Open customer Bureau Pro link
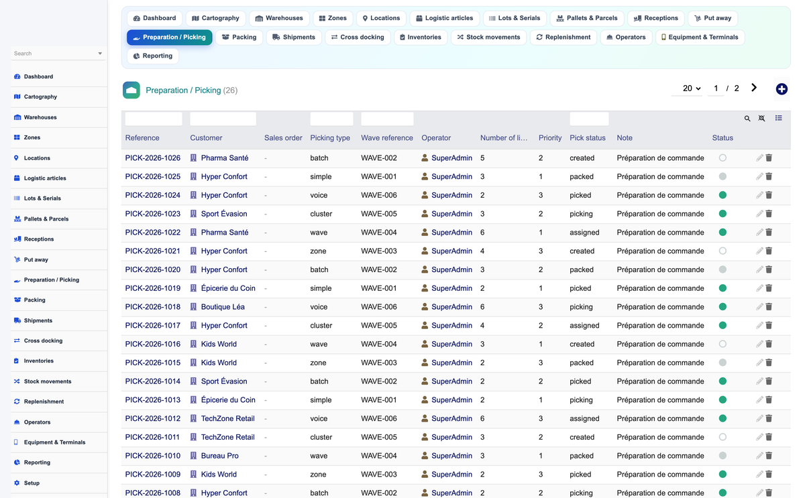 [x=219, y=456]
